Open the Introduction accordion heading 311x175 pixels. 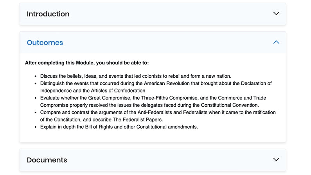coord(48,14)
